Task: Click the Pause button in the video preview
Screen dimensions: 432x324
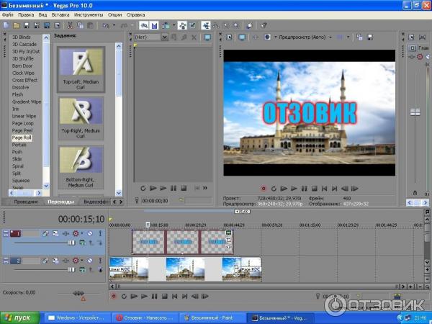Action: coord(303,188)
